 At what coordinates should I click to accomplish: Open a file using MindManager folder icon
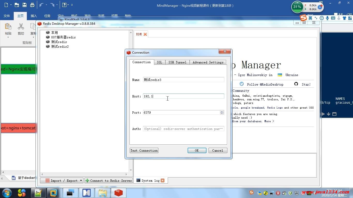coord(17,5)
